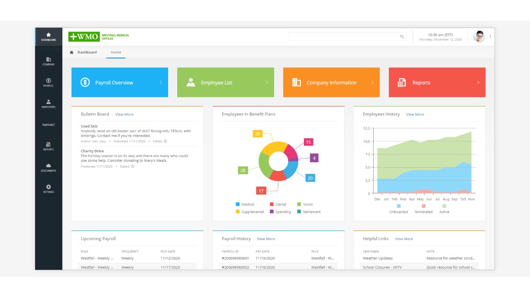
Task: Toggle Spending legend swatch
Action: [x=272, y=211]
